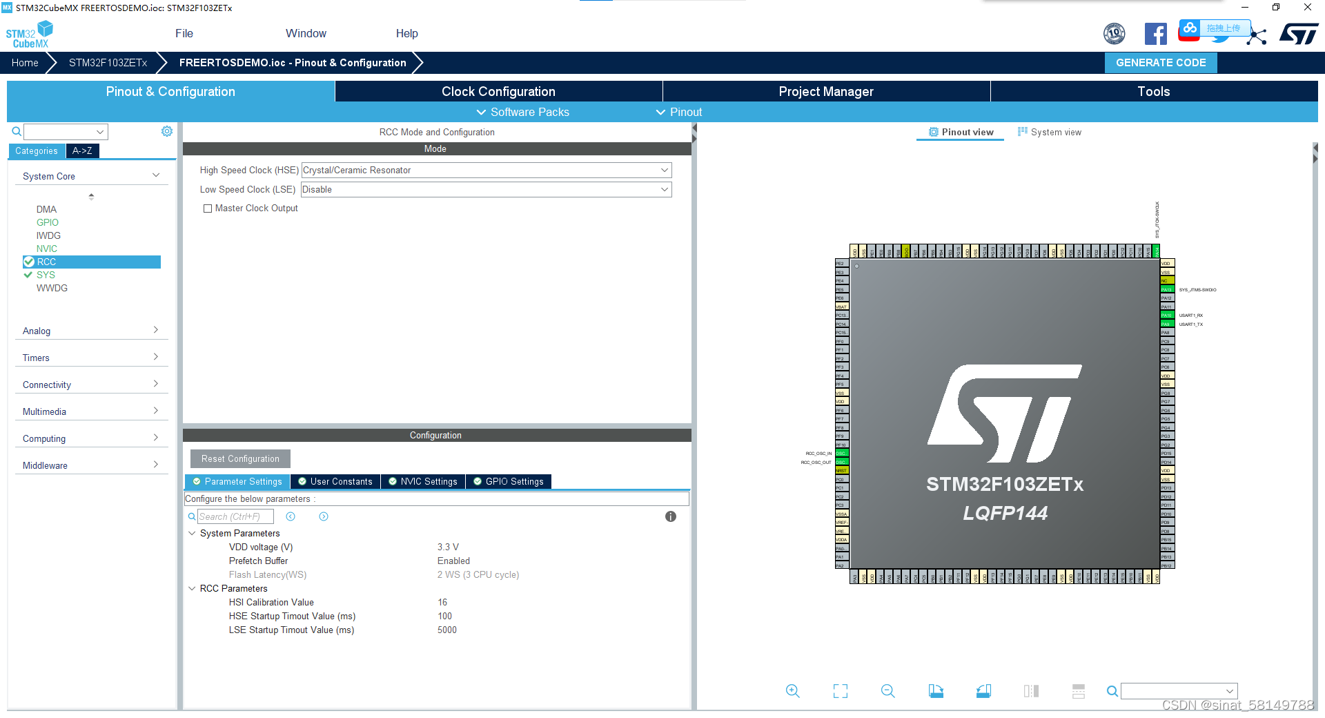Go to next search result arrow

click(324, 516)
